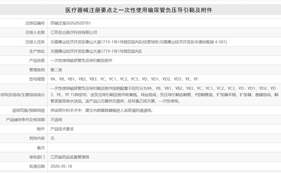Select the 备注 label
The image size is (281, 173).
point(41,148)
